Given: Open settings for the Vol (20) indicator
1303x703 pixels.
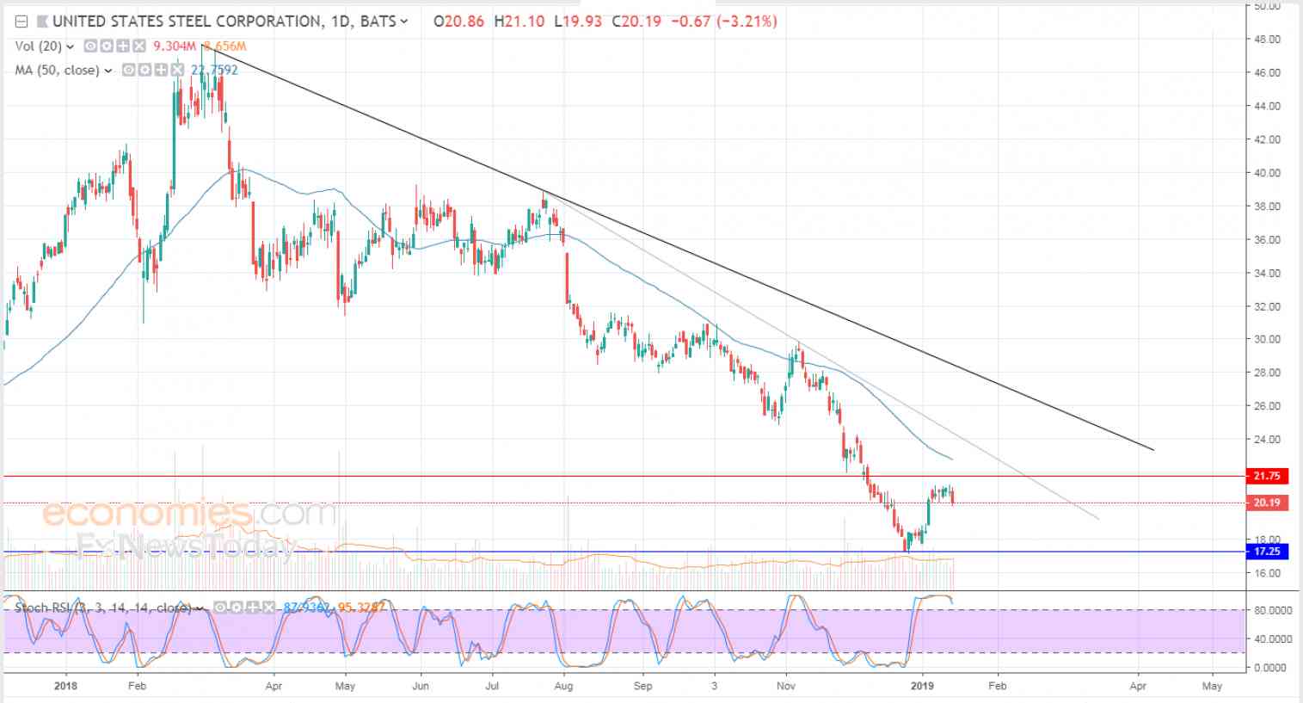Looking at the screenshot, I should pos(105,46).
